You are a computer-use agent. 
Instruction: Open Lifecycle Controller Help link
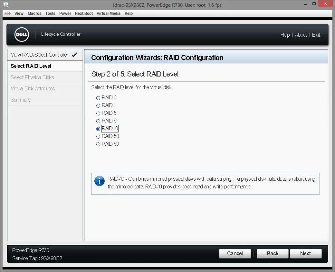285,35
